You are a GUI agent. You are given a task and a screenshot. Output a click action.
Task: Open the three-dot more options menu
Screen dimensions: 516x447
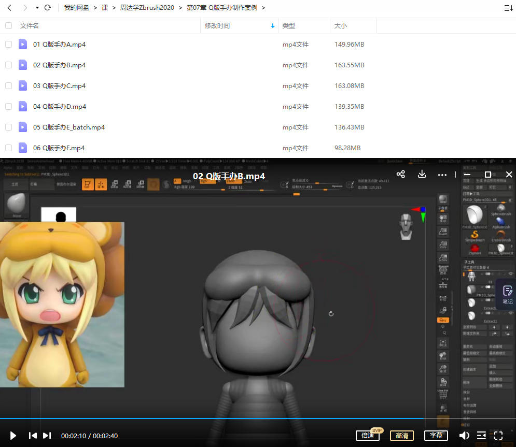click(x=442, y=175)
